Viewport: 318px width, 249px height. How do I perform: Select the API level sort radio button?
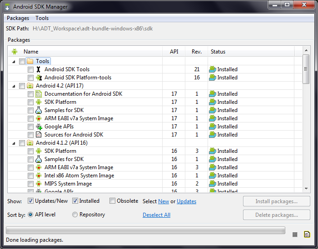(30, 215)
